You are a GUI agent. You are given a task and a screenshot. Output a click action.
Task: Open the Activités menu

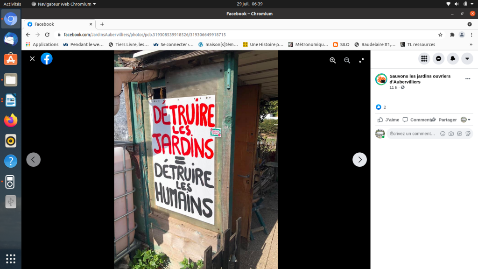tap(12, 4)
